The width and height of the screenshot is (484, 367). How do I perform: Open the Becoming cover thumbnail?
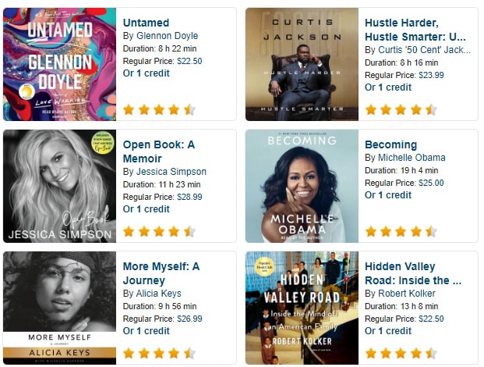[302, 186]
